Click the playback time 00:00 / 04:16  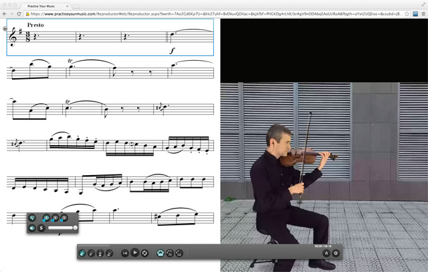[x=323, y=247]
